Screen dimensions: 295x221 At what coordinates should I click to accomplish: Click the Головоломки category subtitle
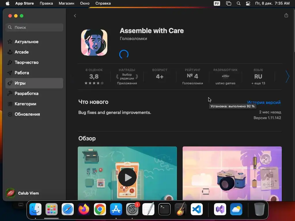point(133,39)
